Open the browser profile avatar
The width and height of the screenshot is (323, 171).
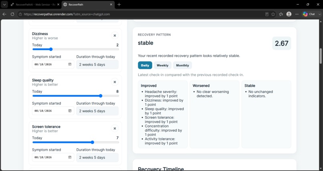point(289,14)
